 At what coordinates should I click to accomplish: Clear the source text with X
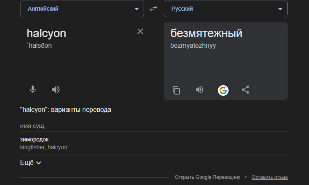click(x=140, y=32)
